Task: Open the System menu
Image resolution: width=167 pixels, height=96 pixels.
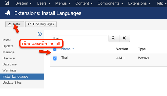Action: pos(24,3)
